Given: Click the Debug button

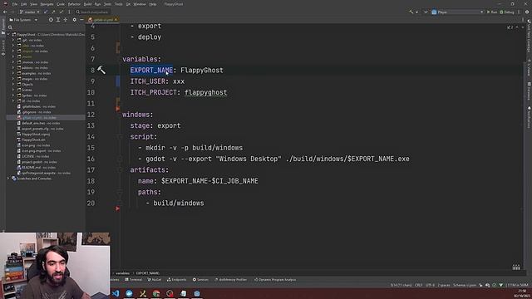Looking at the screenshot, I should (x=507, y=12).
